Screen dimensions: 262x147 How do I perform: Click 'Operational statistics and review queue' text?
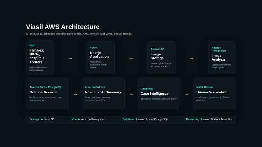(159, 99)
